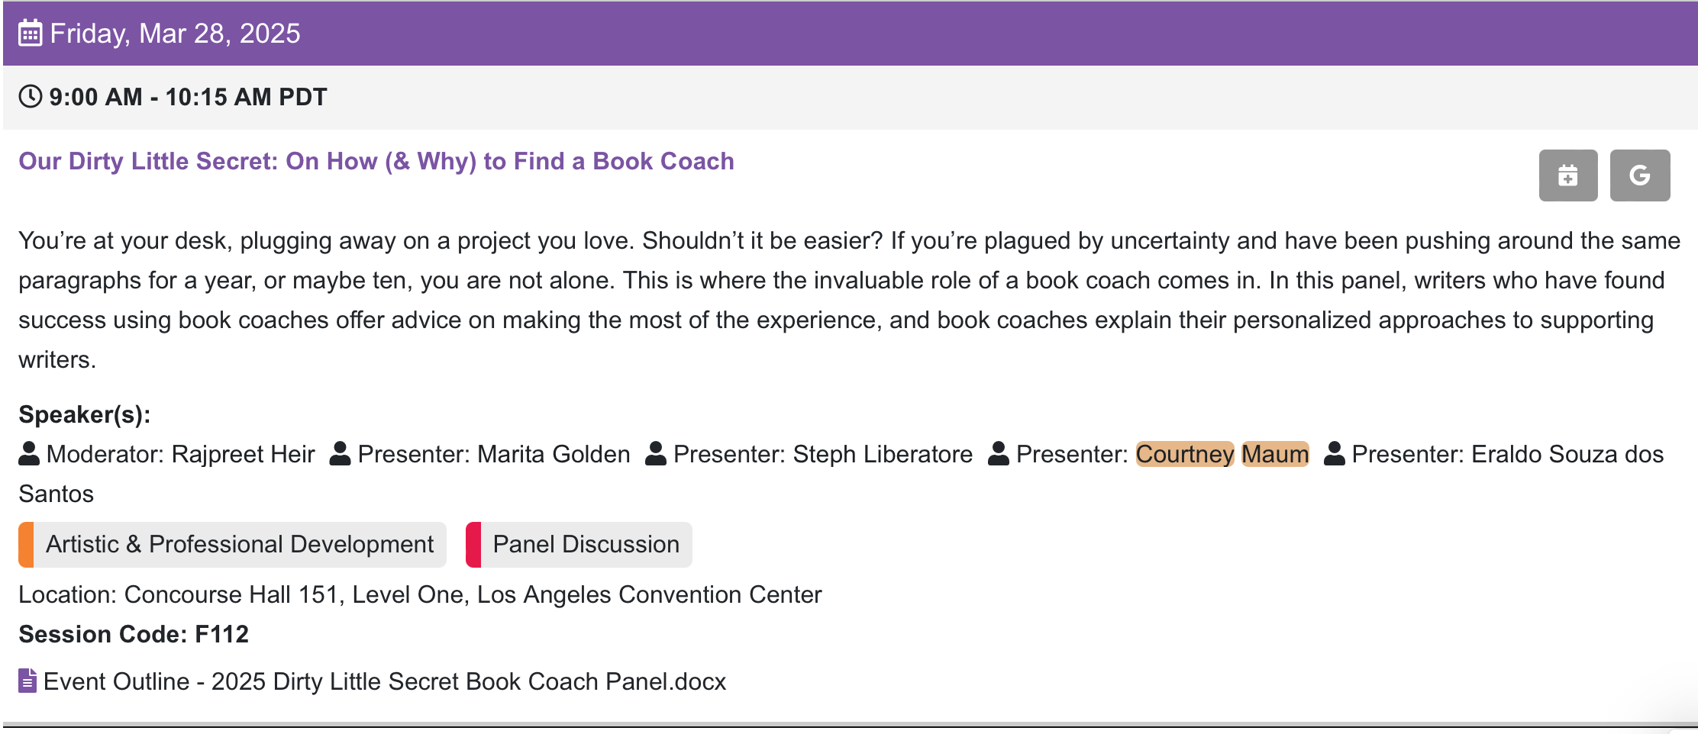Image resolution: width=1698 pixels, height=734 pixels.
Task: Click the add-to-calendar icon button
Action: 1567,175
